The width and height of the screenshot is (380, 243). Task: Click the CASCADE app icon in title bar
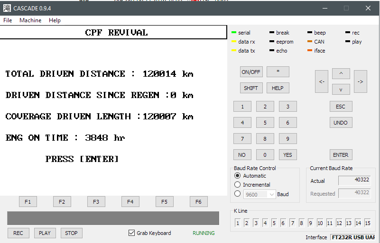[7, 8]
